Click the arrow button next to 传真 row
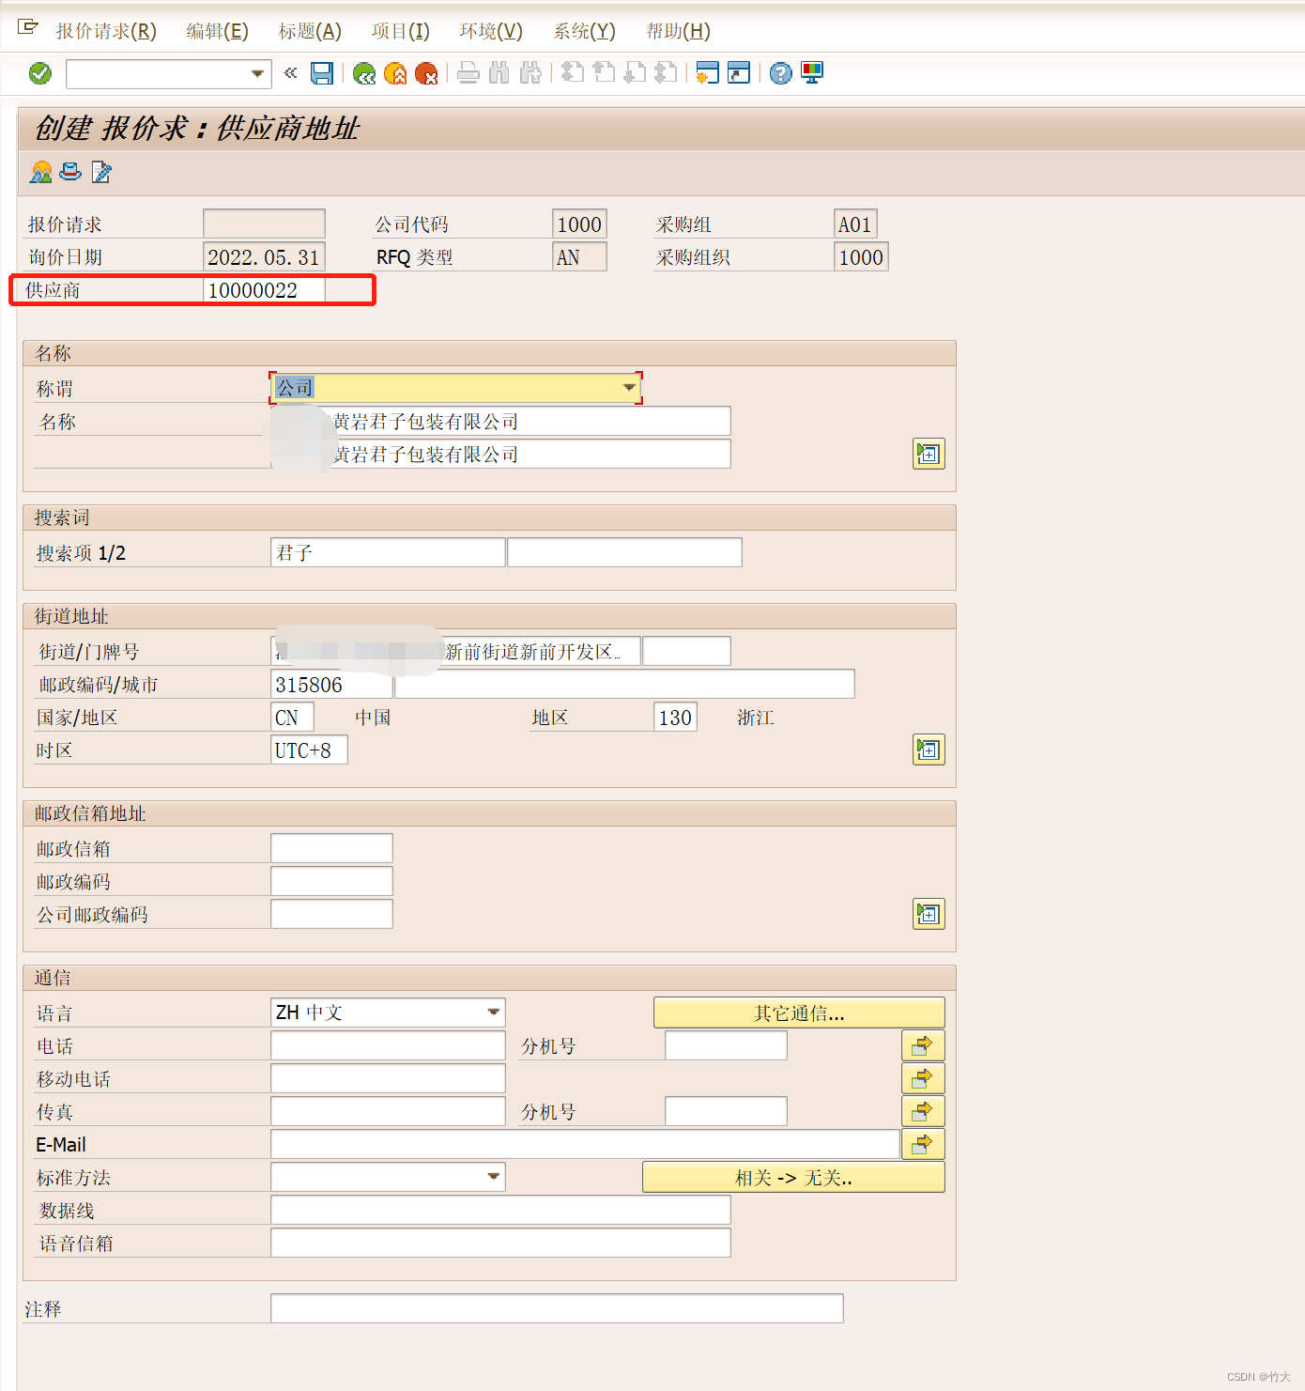 [x=923, y=1111]
